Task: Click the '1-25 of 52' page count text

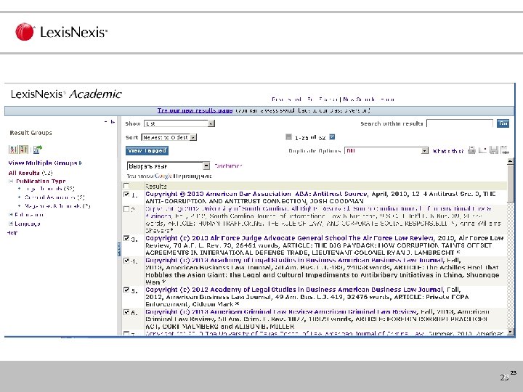Action: point(310,137)
